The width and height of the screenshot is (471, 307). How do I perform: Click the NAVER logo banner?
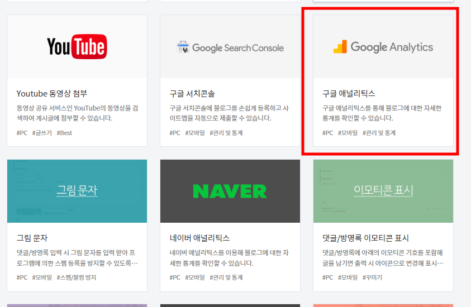(x=230, y=191)
